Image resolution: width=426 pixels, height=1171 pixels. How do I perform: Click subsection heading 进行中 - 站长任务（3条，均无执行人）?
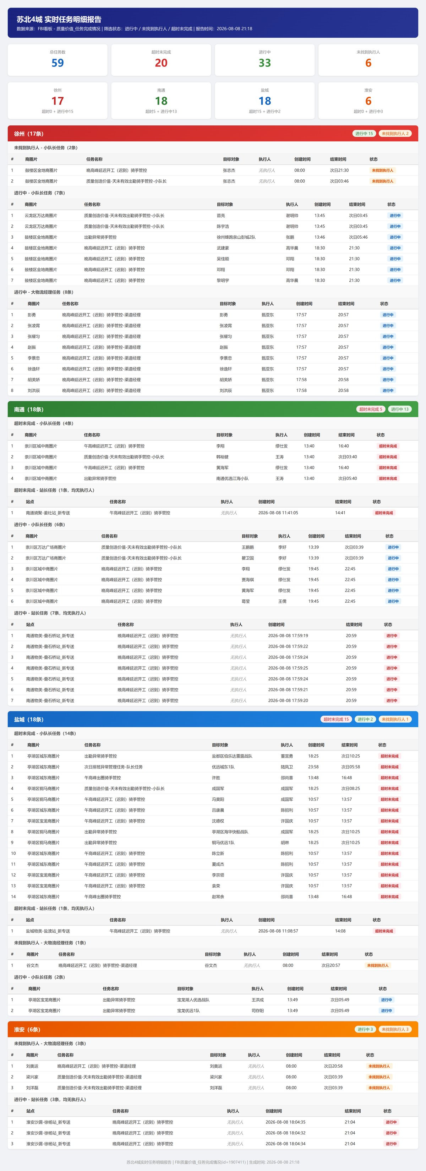click(x=50, y=1099)
